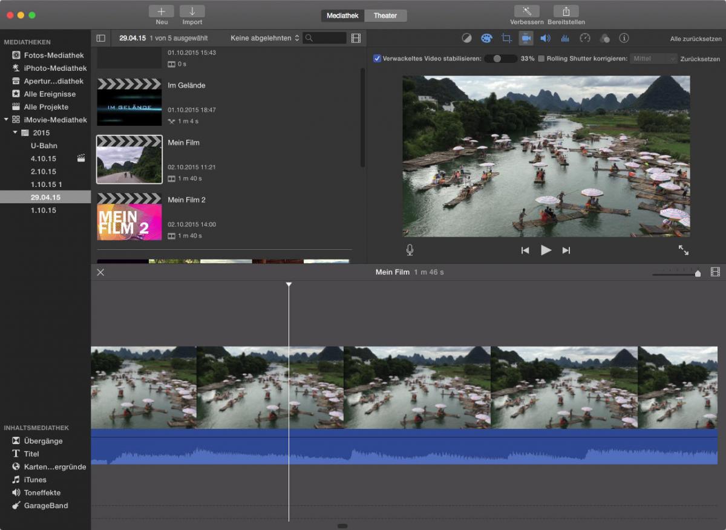Image resolution: width=726 pixels, height=530 pixels.
Task: Click the project browser scrollbar
Action: (x=362, y=117)
